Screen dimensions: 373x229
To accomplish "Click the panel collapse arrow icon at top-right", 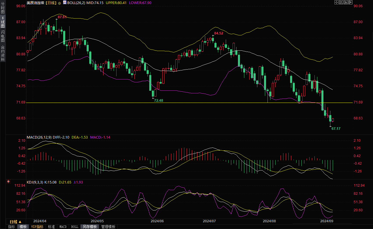I will pyautogui.click(x=350, y=3).
